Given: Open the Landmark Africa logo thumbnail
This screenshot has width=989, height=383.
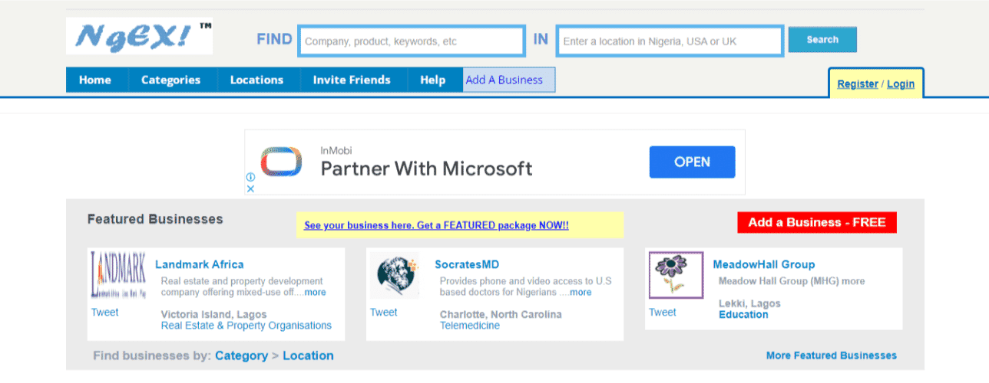Looking at the screenshot, I should click(x=117, y=274).
